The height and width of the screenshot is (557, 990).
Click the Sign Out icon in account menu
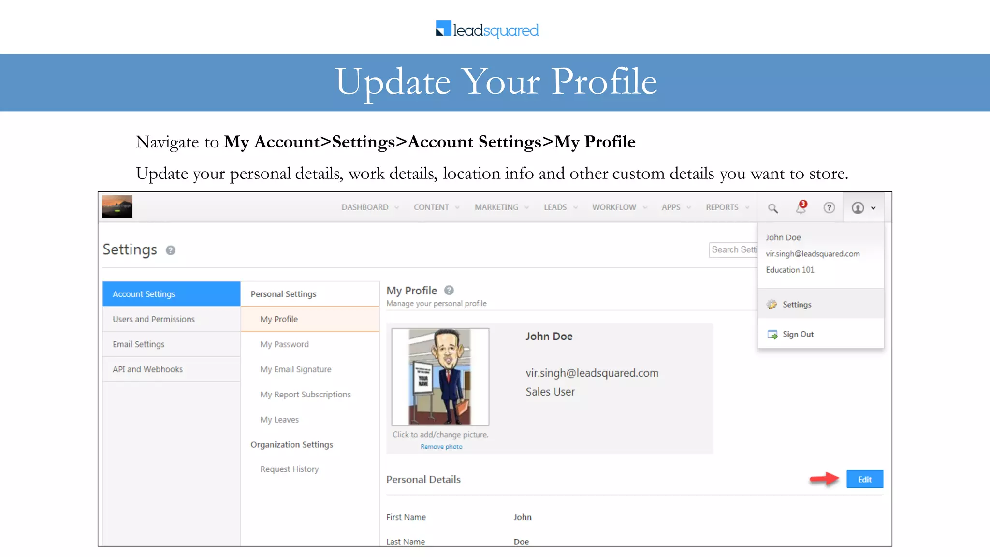[x=772, y=334]
